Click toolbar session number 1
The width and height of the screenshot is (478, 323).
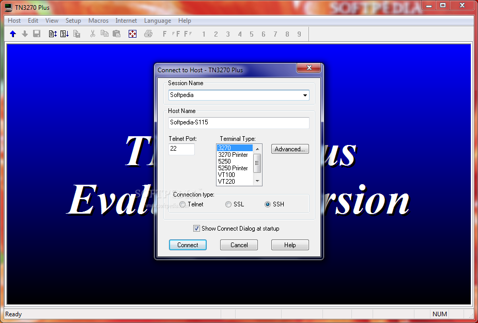204,34
